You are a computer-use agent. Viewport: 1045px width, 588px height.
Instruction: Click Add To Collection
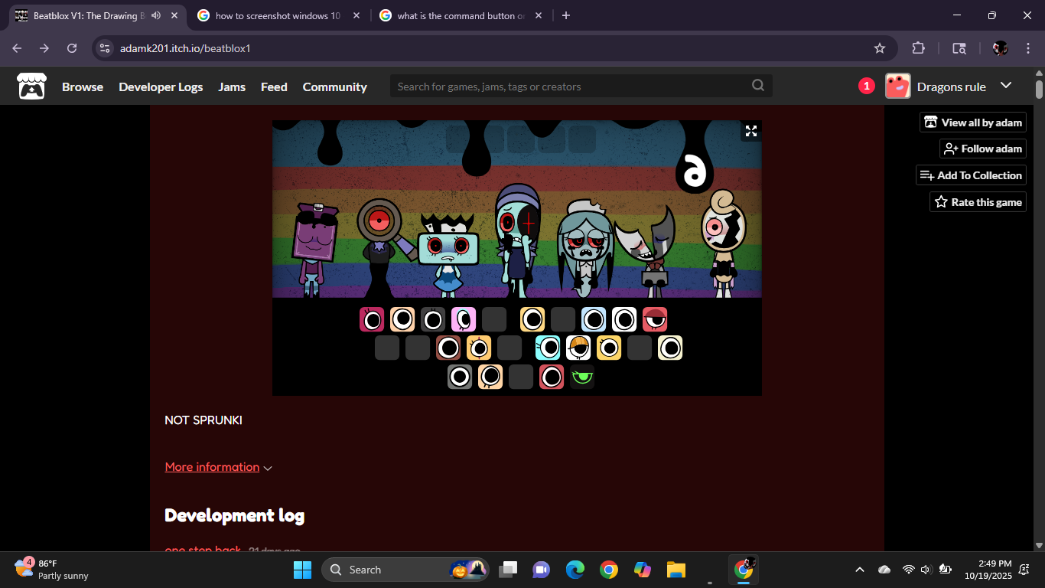coord(972,175)
